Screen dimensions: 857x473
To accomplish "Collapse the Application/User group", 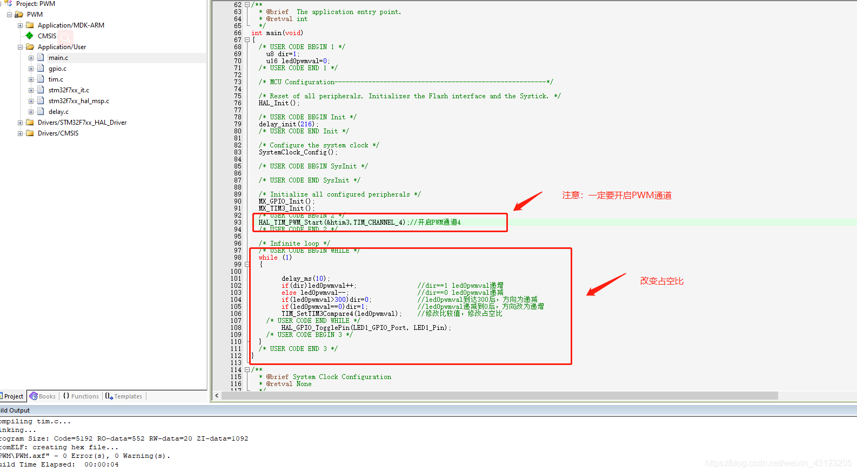I will point(20,47).
